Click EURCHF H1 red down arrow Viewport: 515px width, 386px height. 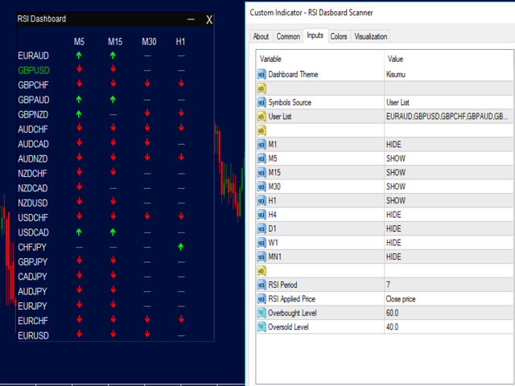tap(181, 319)
